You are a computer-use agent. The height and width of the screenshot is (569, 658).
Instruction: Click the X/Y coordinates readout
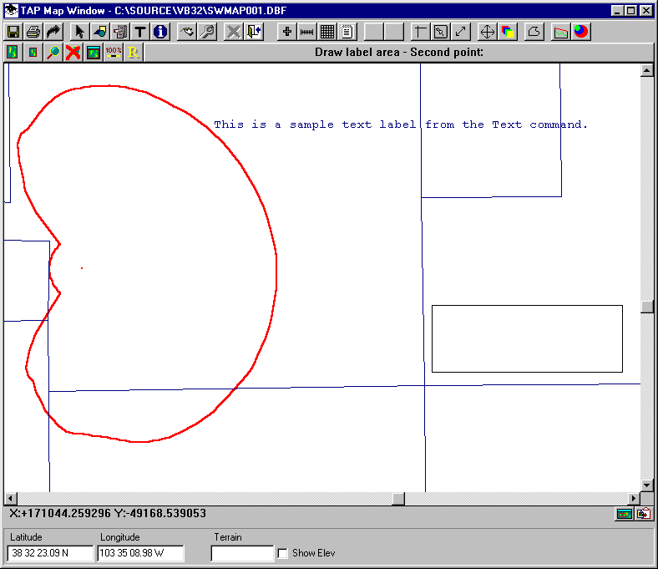pos(108,513)
